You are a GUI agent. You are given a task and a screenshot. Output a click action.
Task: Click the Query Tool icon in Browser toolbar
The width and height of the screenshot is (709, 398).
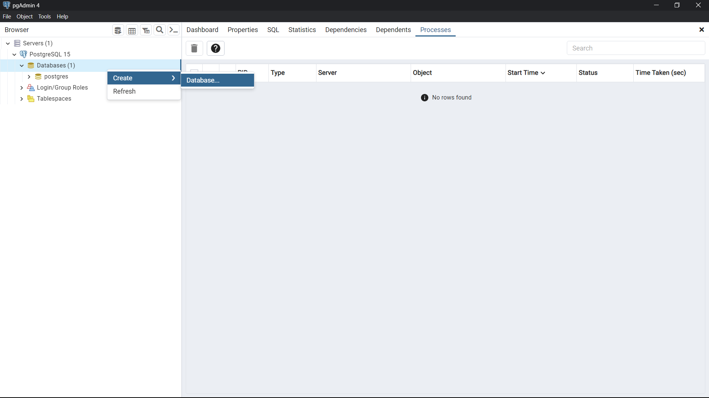coord(118,30)
